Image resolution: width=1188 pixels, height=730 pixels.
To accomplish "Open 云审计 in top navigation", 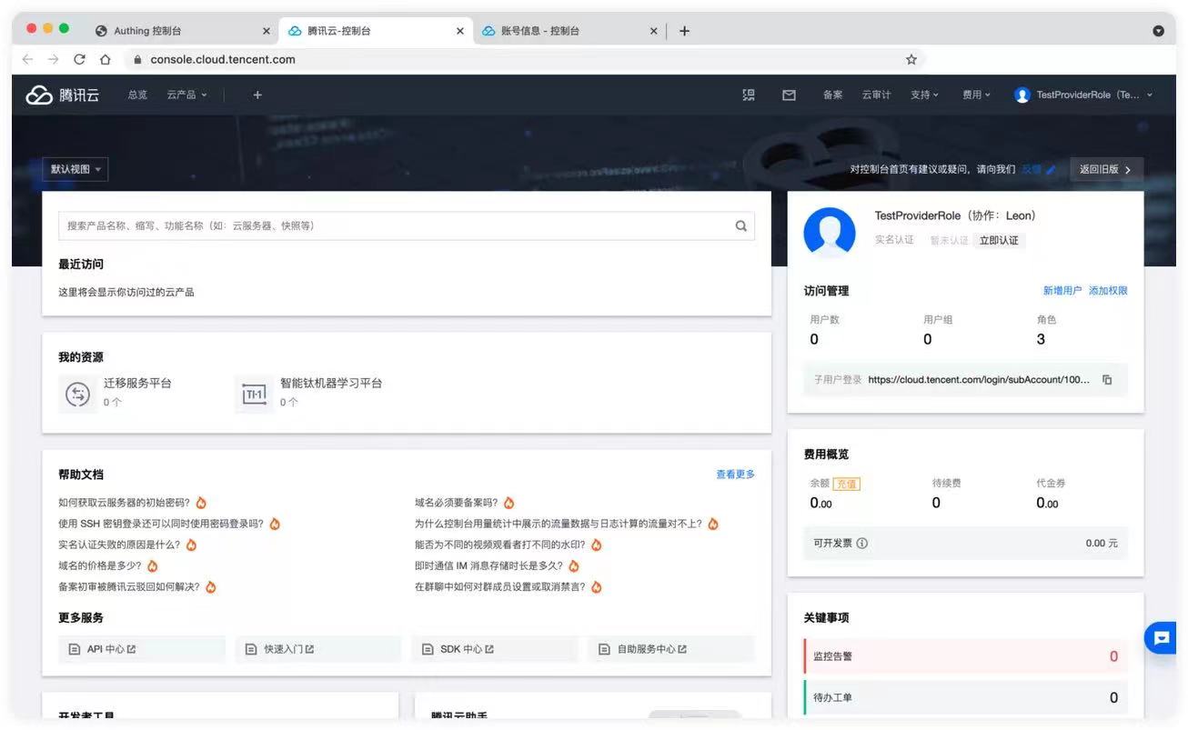I will tap(877, 95).
